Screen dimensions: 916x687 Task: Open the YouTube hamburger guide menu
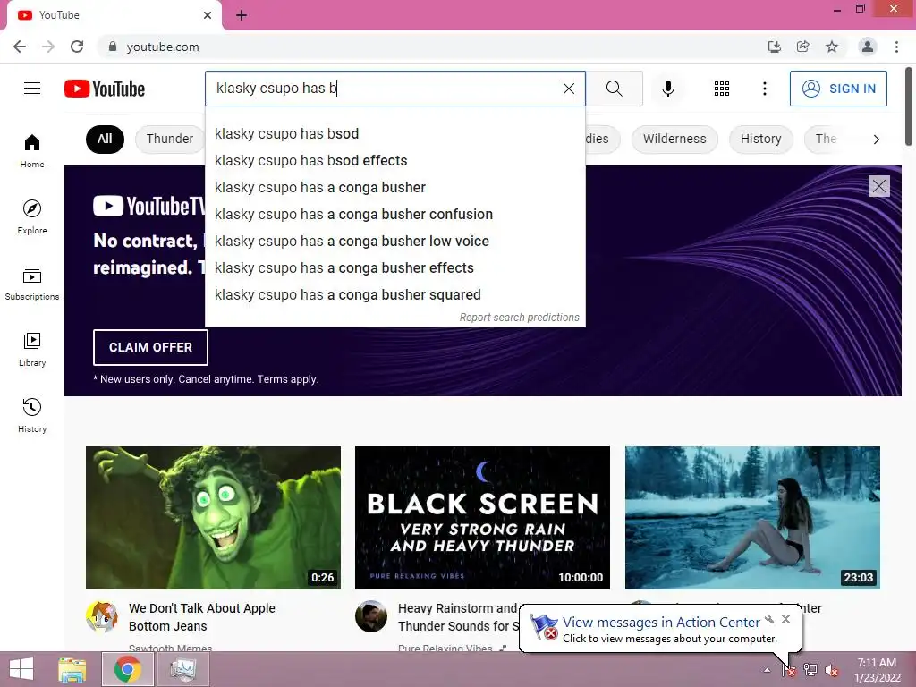(x=32, y=89)
